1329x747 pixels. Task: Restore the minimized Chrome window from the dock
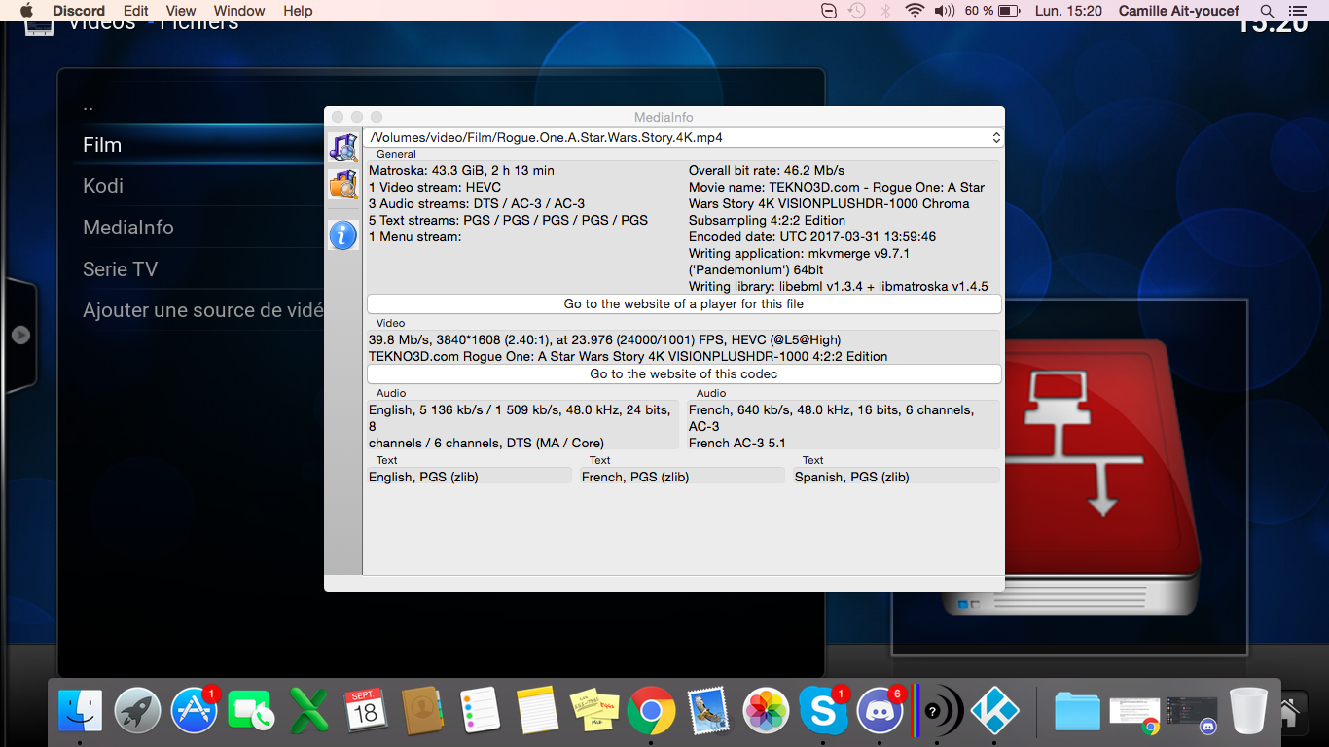[x=1135, y=714]
